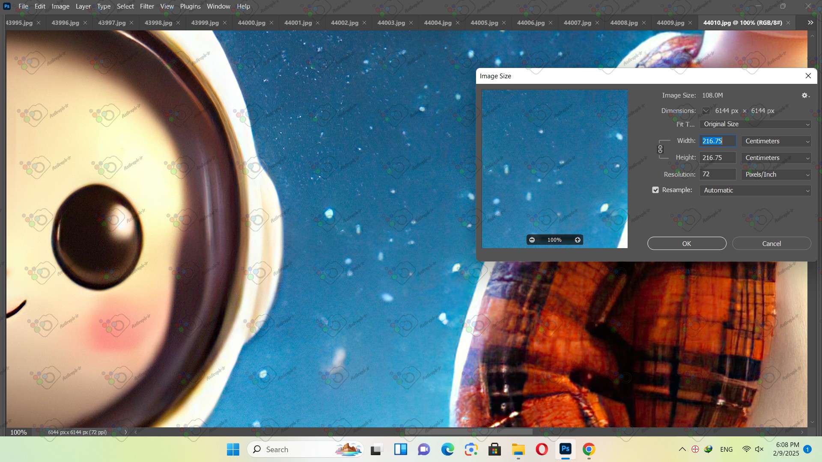Open the Type menu
This screenshot has height=462, width=822.
pyautogui.click(x=104, y=6)
